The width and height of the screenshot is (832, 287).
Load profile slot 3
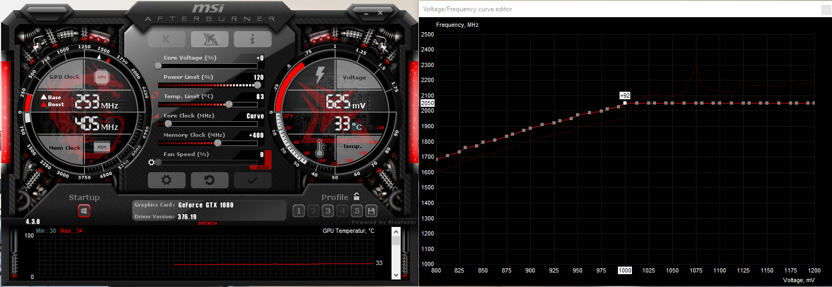[328, 211]
